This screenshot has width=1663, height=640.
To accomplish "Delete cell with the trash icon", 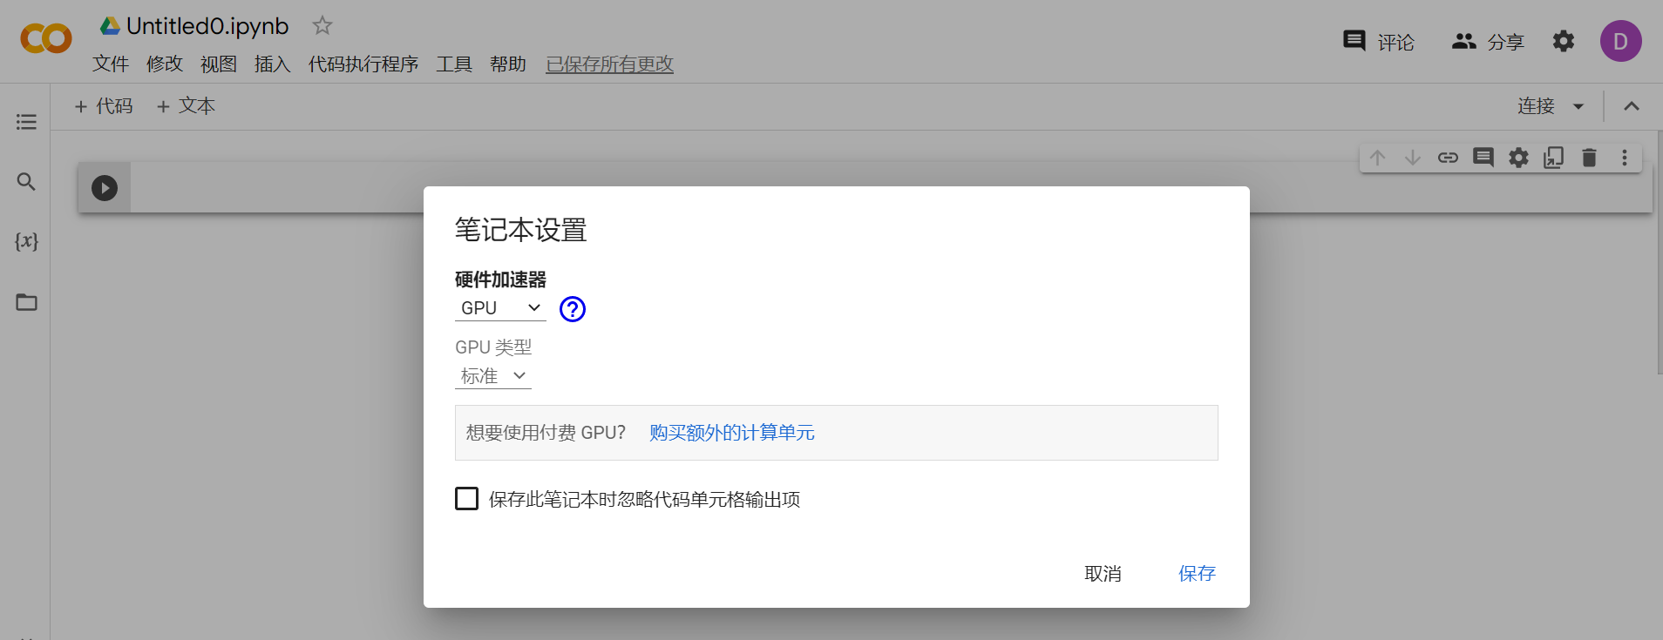I will click(1589, 158).
